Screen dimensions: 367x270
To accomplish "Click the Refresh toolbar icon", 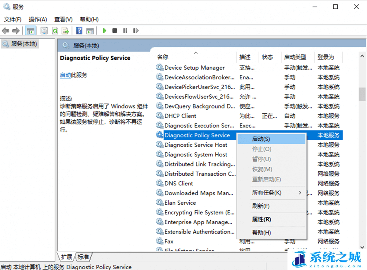I will [55, 31].
